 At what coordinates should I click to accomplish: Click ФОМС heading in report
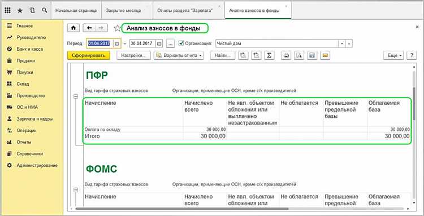tap(101, 169)
